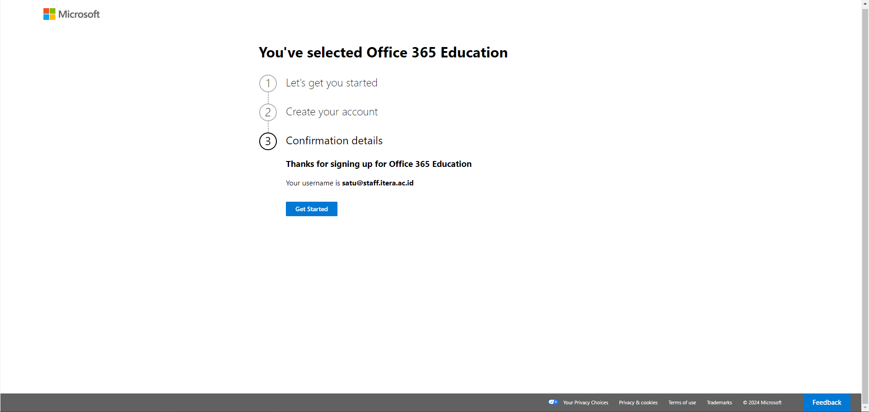Click the step 1 circle icon

[x=268, y=84]
